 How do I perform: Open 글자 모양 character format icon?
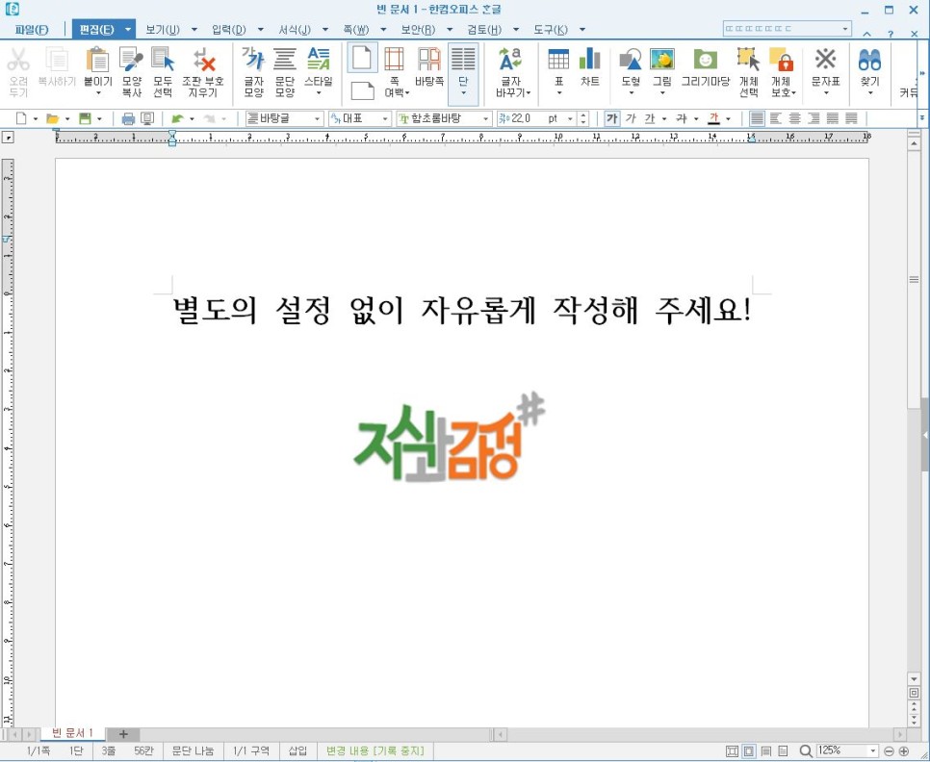[254, 60]
